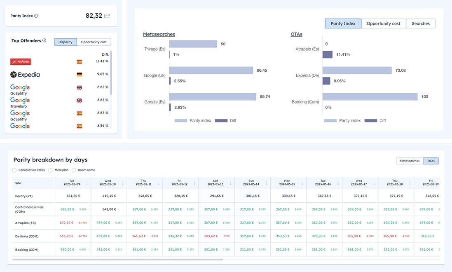
Task: Click the UK flag in the Traveluro row
Action: (x=79, y=101)
